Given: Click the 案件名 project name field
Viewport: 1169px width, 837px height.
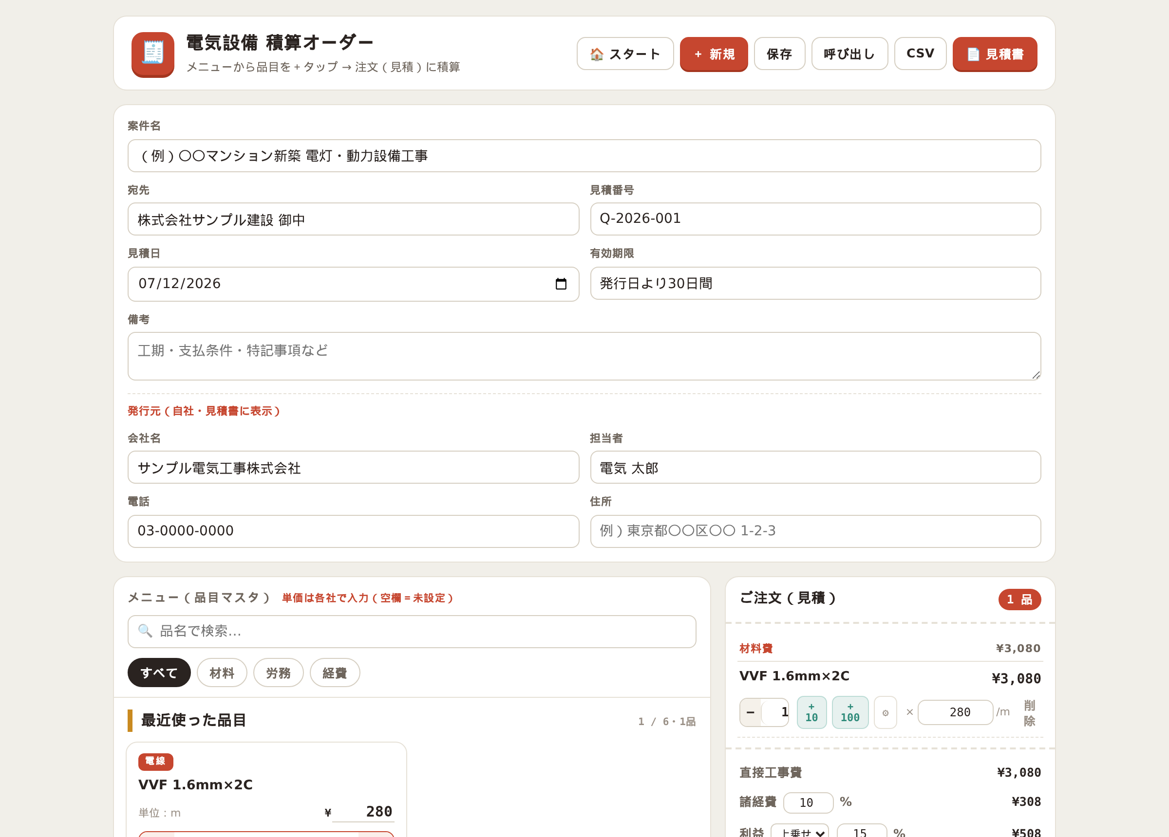Looking at the screenshot, I should 584,156.
